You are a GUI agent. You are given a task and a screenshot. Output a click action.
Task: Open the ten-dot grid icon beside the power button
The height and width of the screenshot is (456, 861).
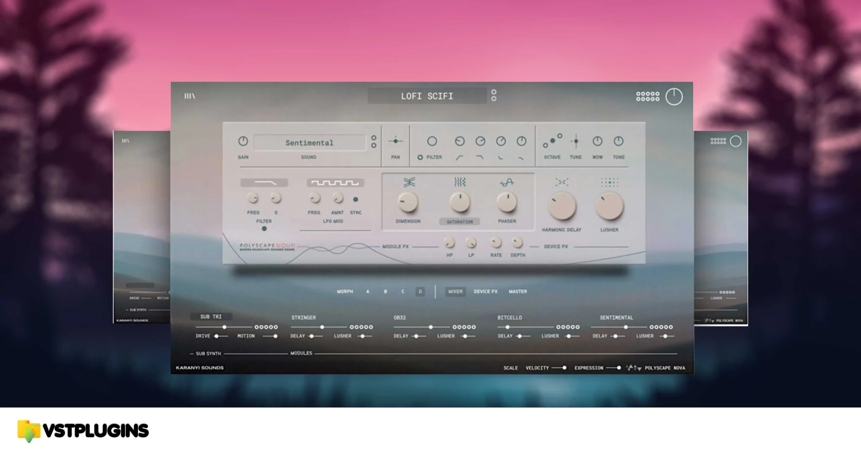pyautogui.click(x=647, y=96)
